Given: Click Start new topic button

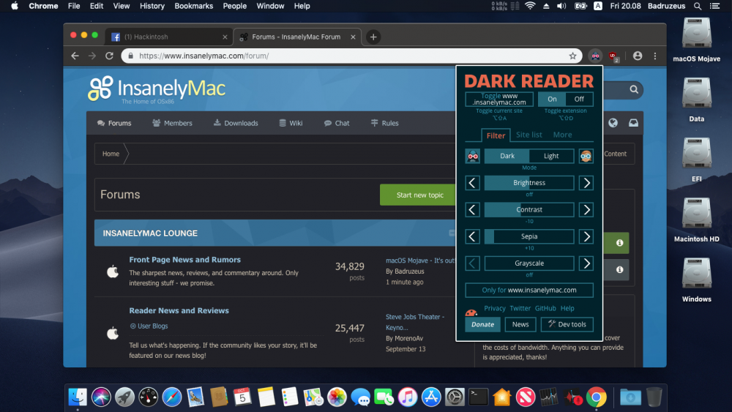Looking at the screenshot, I should point(419,195).
